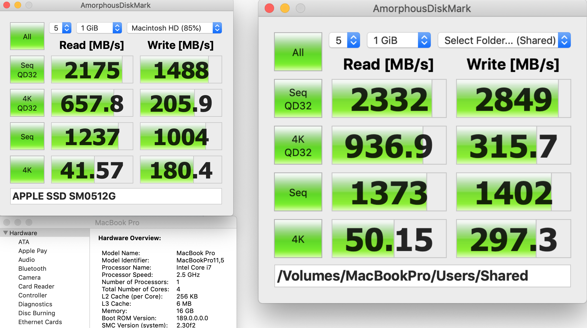Screen dimensions: 587x328
Task: Collapse the Hardware section in the sidebar
Action: point(6,233)
